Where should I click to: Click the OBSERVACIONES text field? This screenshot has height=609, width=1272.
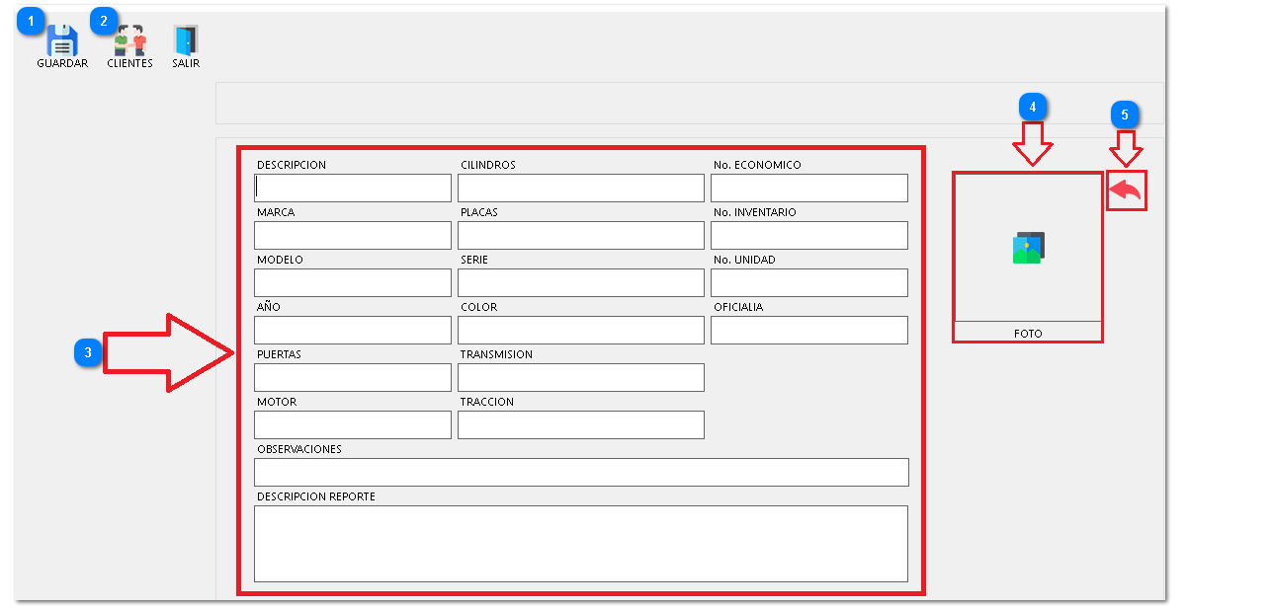581,472
